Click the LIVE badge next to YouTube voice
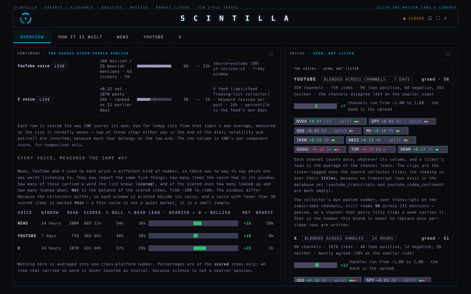The image size is (471, 294). tap(59, 66)
